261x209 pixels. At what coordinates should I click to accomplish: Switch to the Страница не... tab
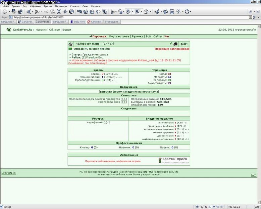click(x=112, y=22)
